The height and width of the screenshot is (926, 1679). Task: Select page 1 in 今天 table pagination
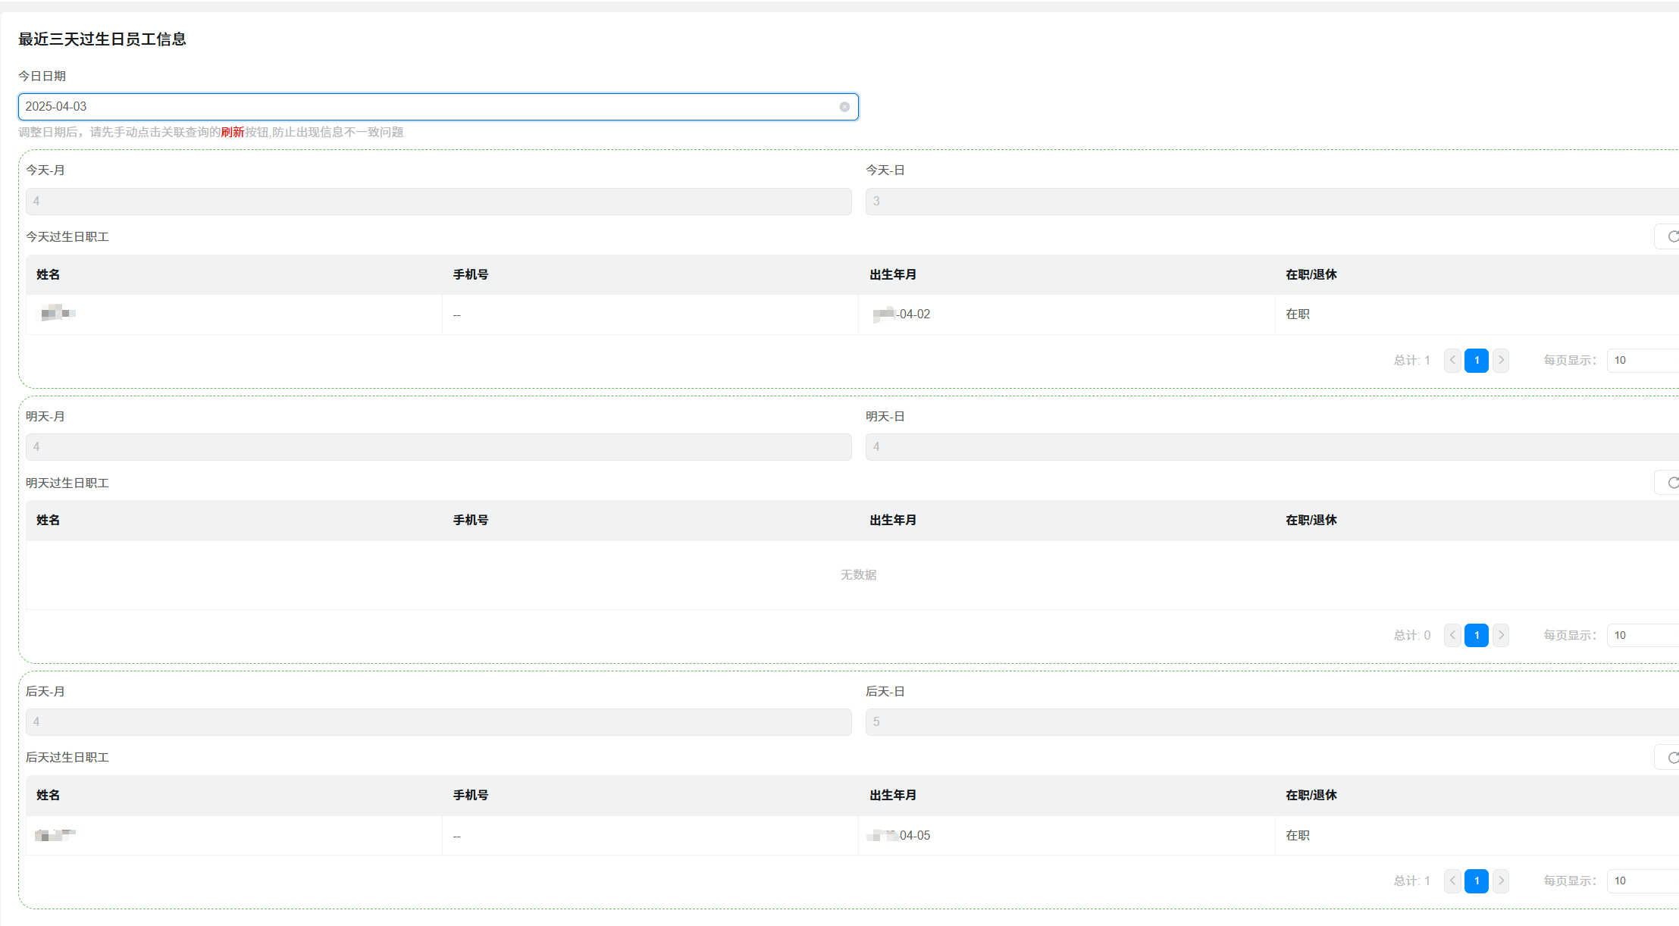(x=1476, y=361)
